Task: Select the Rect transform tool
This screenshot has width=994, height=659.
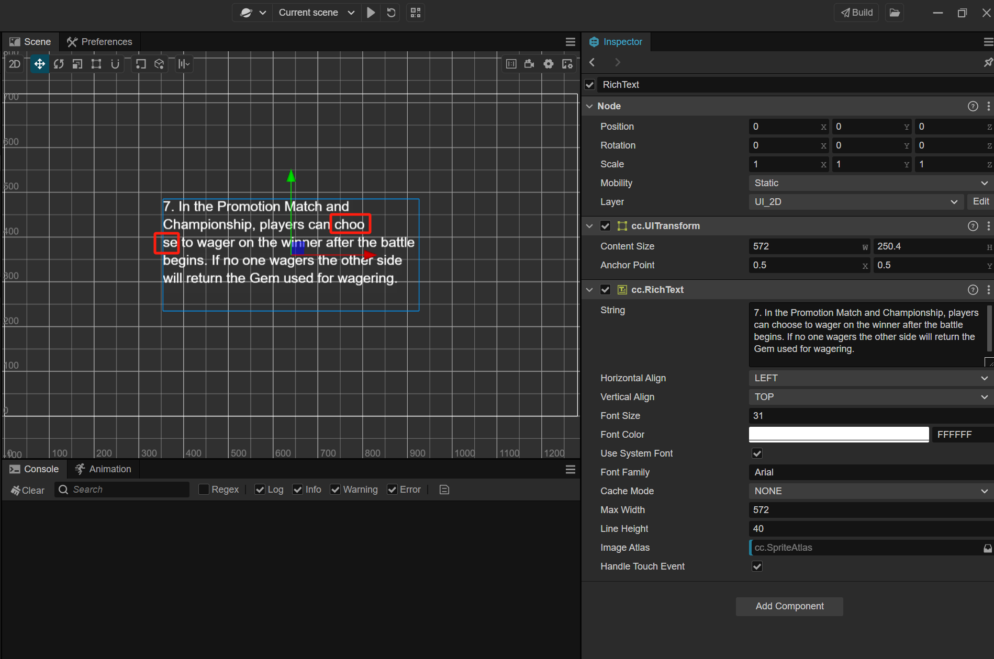Action: 96,64
